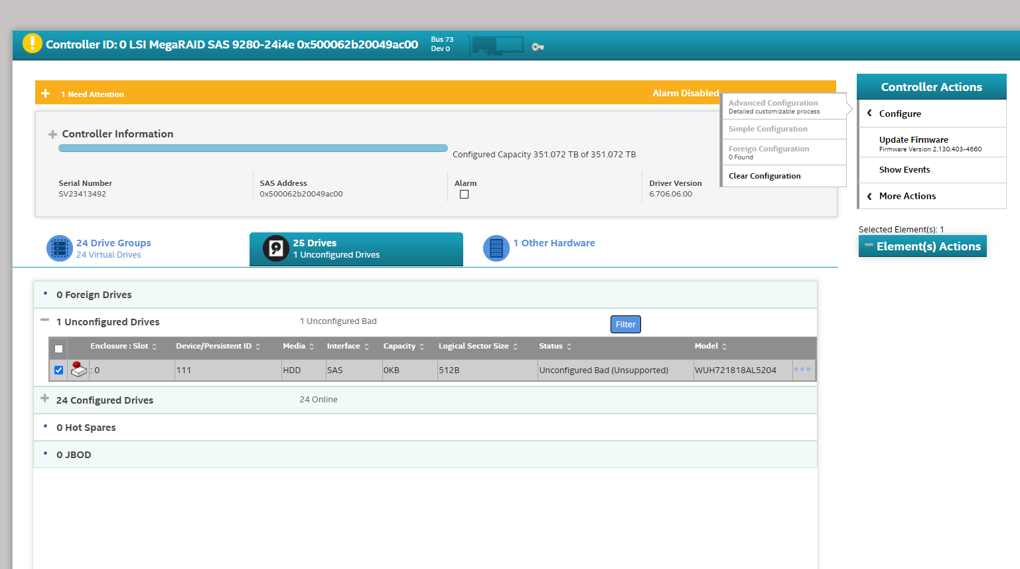Click the yellow warning icon beside Controller ID
1020x569 pixels.
coord(32,43)
